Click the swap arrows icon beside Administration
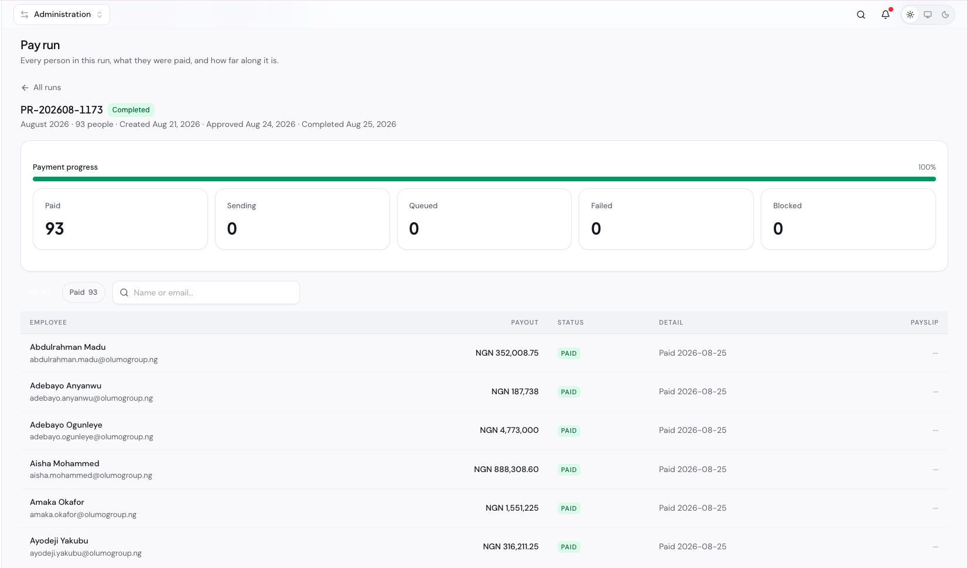 pos(25,15)
